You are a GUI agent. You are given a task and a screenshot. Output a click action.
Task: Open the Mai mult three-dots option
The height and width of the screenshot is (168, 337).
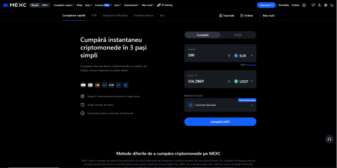tap(267, 16)
